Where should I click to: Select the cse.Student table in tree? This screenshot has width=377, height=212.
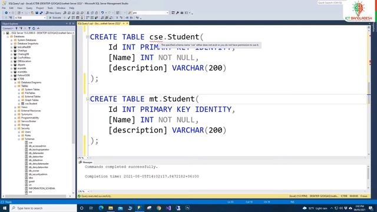31,104
